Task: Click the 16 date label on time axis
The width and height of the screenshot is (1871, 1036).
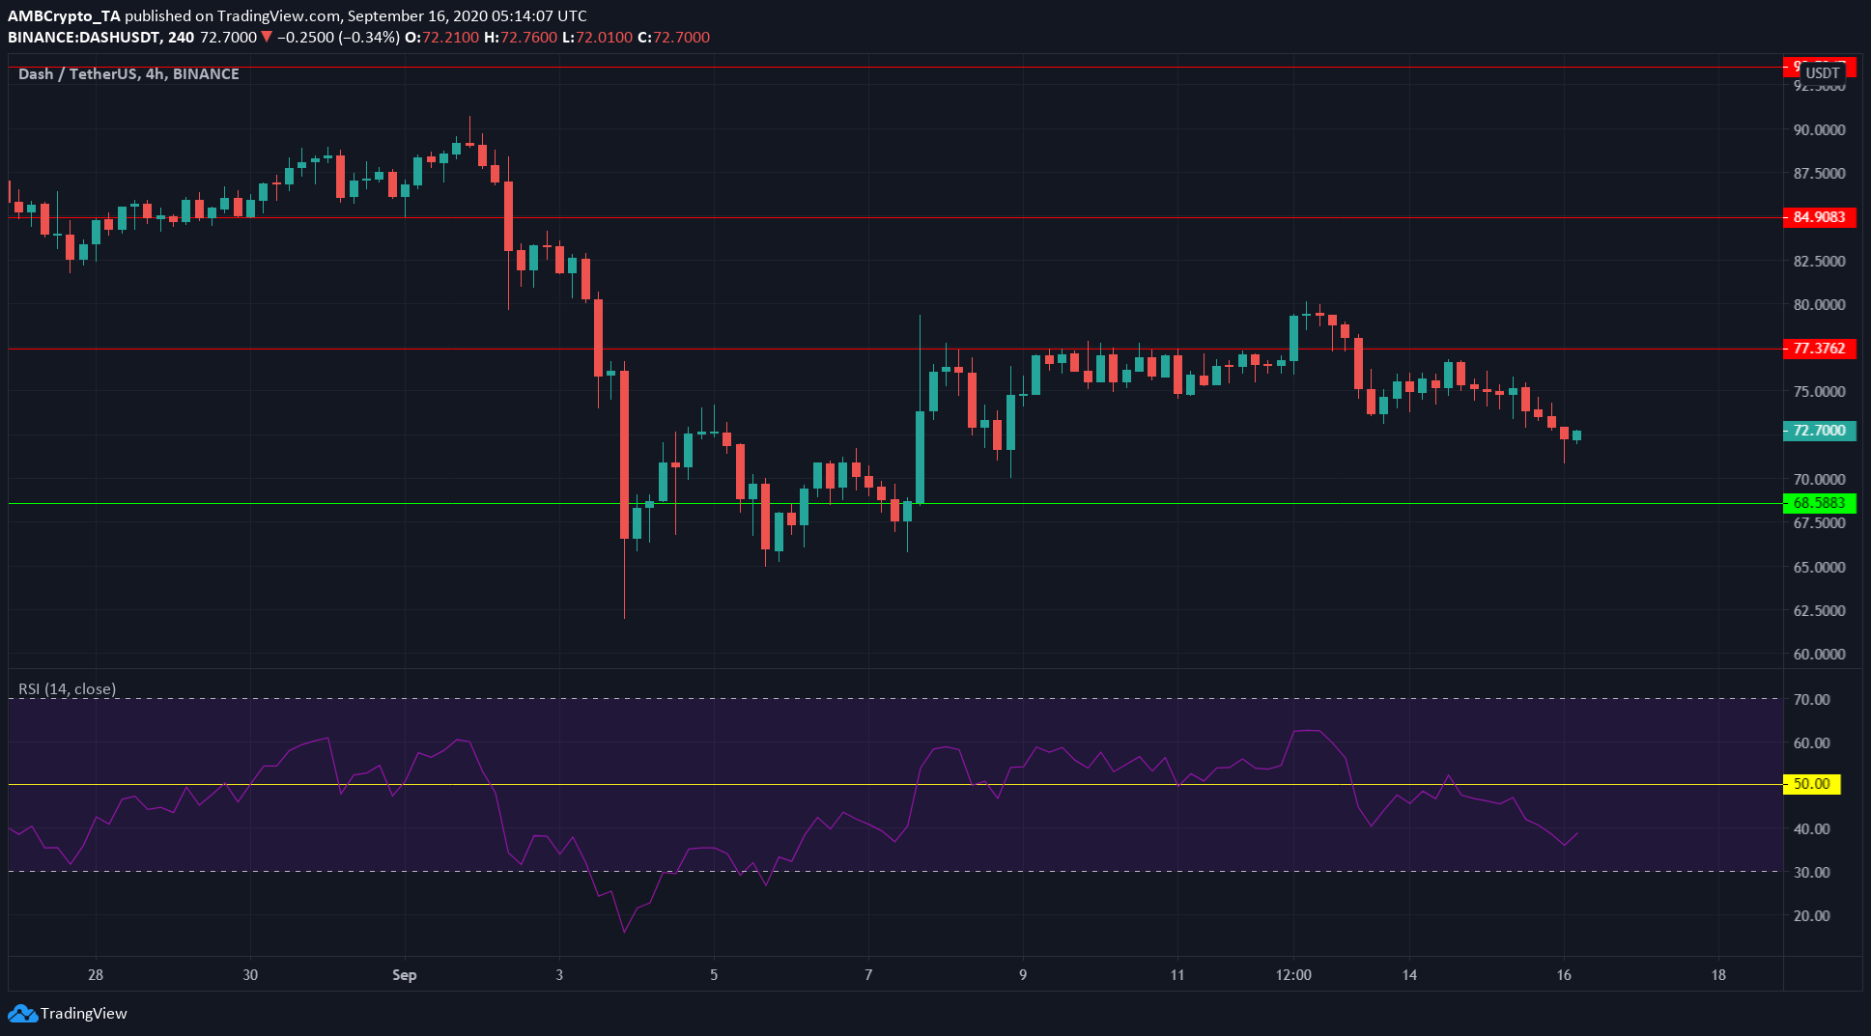Action: pyautogui.click(x=1564, y=975)
